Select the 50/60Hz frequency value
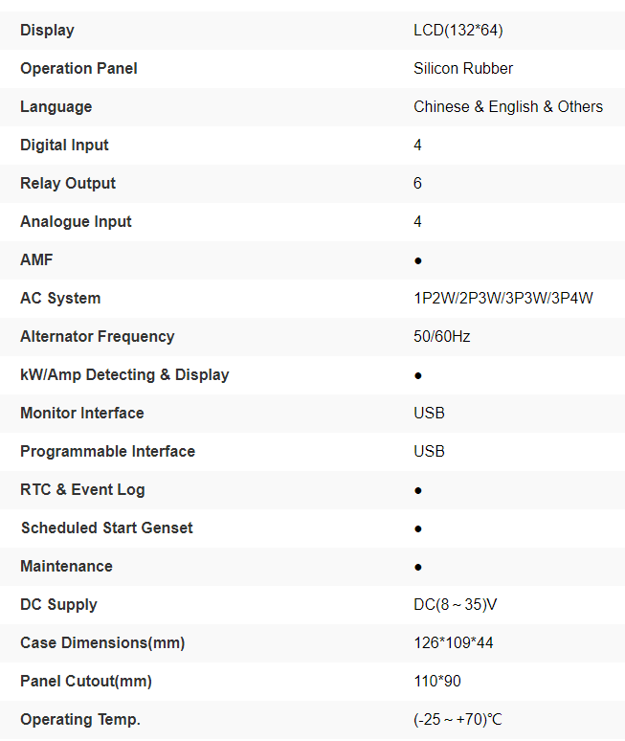 442,337
